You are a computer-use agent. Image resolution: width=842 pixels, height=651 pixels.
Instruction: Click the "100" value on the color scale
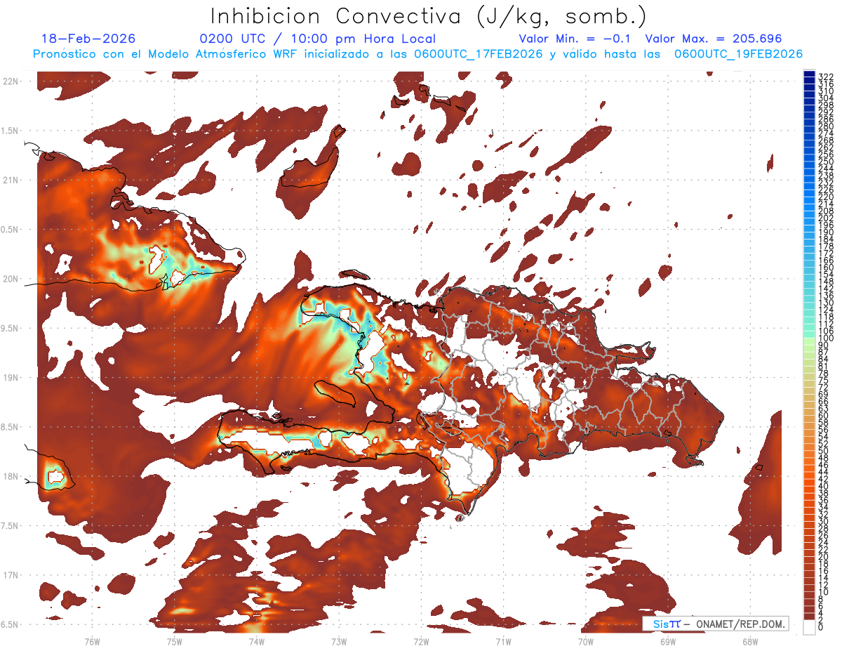(x=825, y=338)
